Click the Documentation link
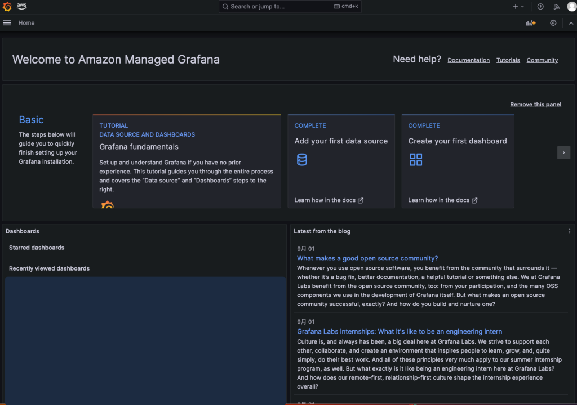The height and width of the screenshot is (405, 577). [468, 60]
